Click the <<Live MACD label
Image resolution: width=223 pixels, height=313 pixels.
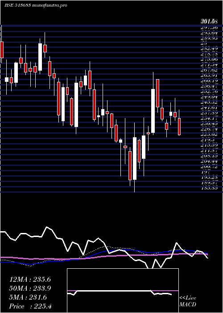click(188, 301)
